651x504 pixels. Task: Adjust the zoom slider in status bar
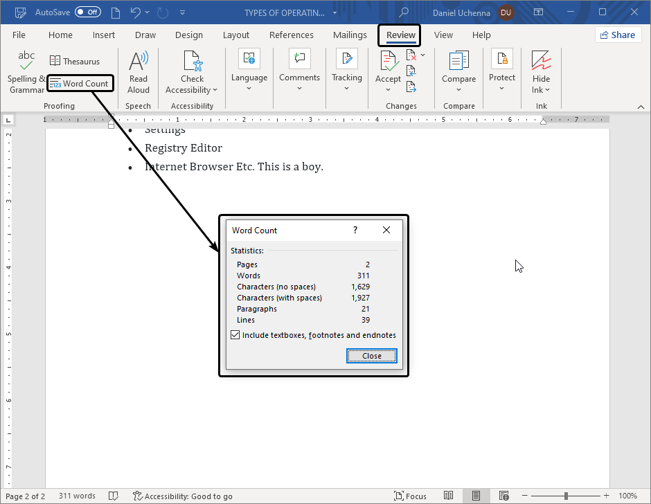[x=566, y=496]
